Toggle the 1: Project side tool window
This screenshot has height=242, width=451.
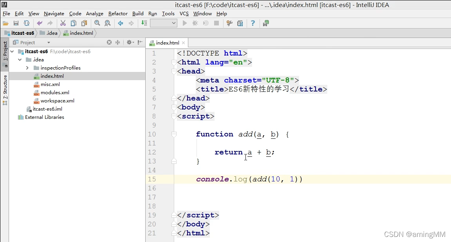(5, 54)
